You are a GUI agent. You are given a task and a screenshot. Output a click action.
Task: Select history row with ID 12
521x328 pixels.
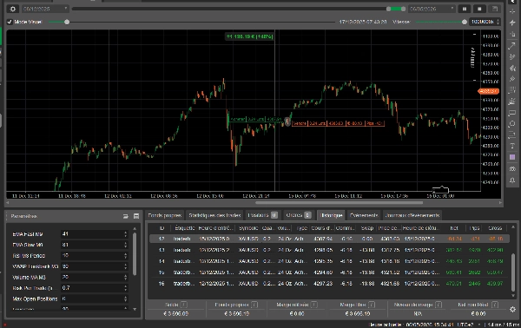pos(329,239)
